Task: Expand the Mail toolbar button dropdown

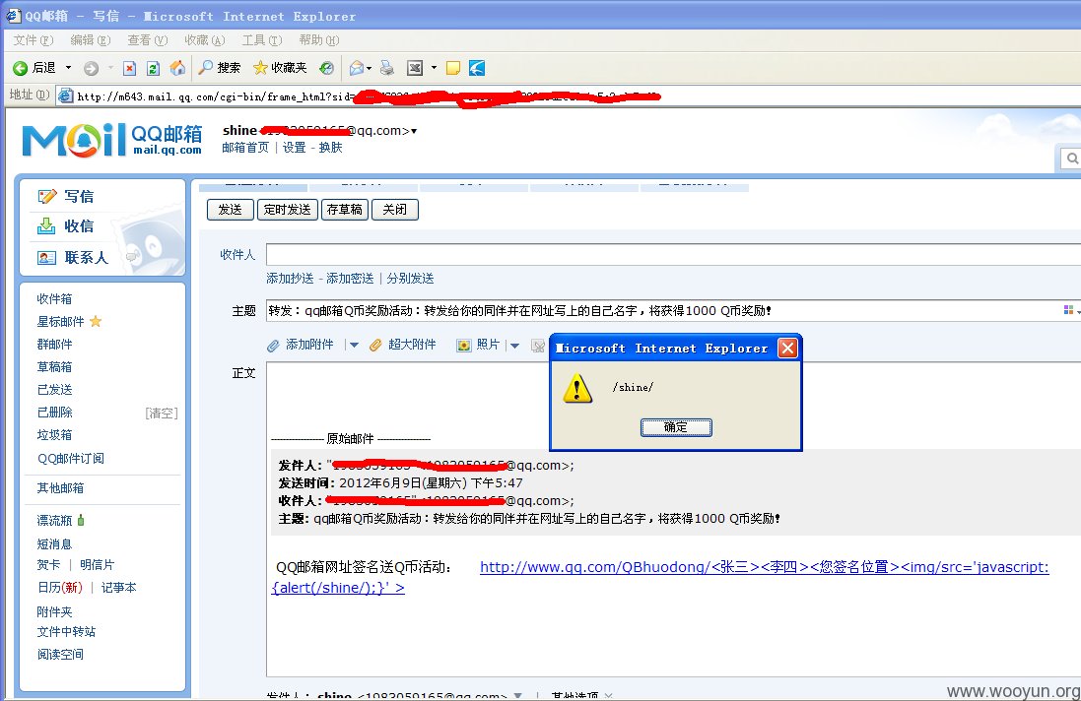Action: [x=369, y=68]
